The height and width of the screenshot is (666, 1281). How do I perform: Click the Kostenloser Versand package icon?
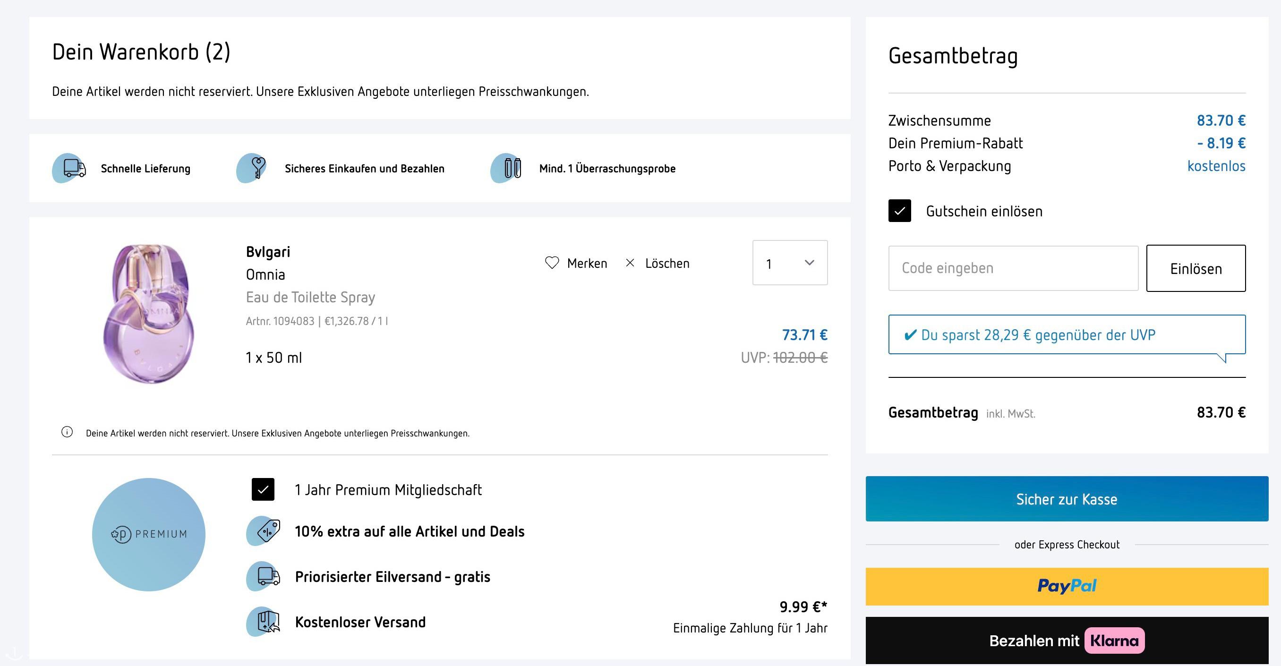point(264,622)
